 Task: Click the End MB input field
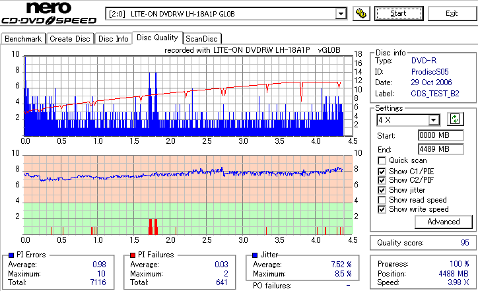point(441,149)
